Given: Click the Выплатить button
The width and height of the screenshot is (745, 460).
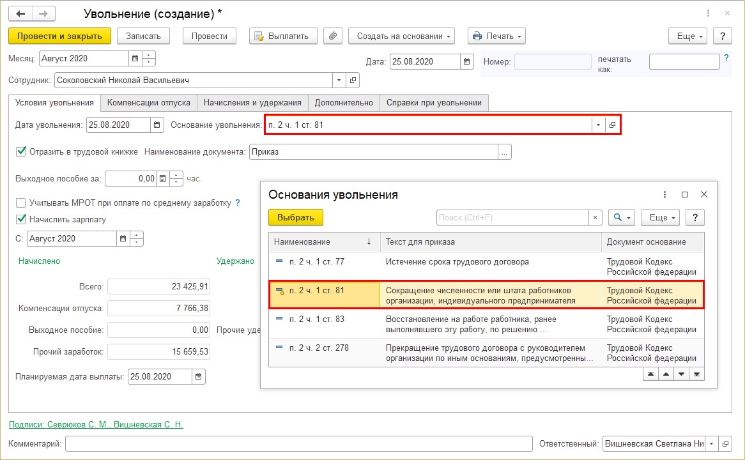Looking at the screenshot, I should click(283, 36).
